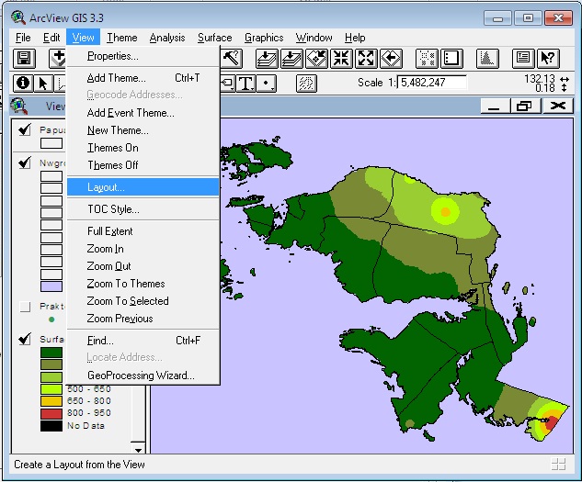Open the Theme menu
The height and width of the screenshot is (482, 582).
pos(122,38)
